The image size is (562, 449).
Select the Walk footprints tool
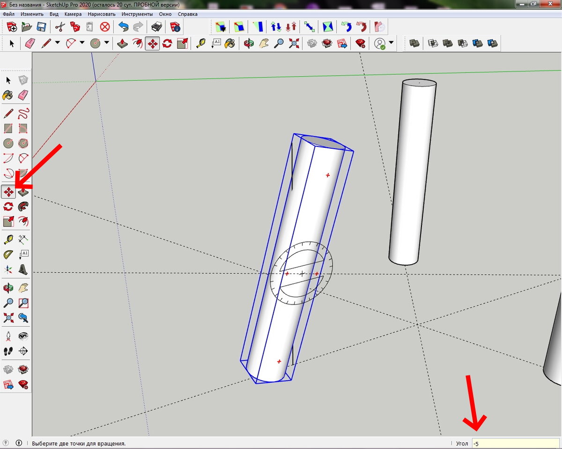[8, 351]
